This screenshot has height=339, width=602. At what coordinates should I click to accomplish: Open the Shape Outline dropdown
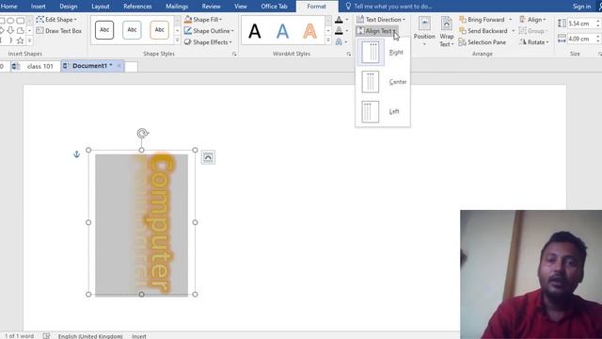pyautogui.click(x=209, y=31)
